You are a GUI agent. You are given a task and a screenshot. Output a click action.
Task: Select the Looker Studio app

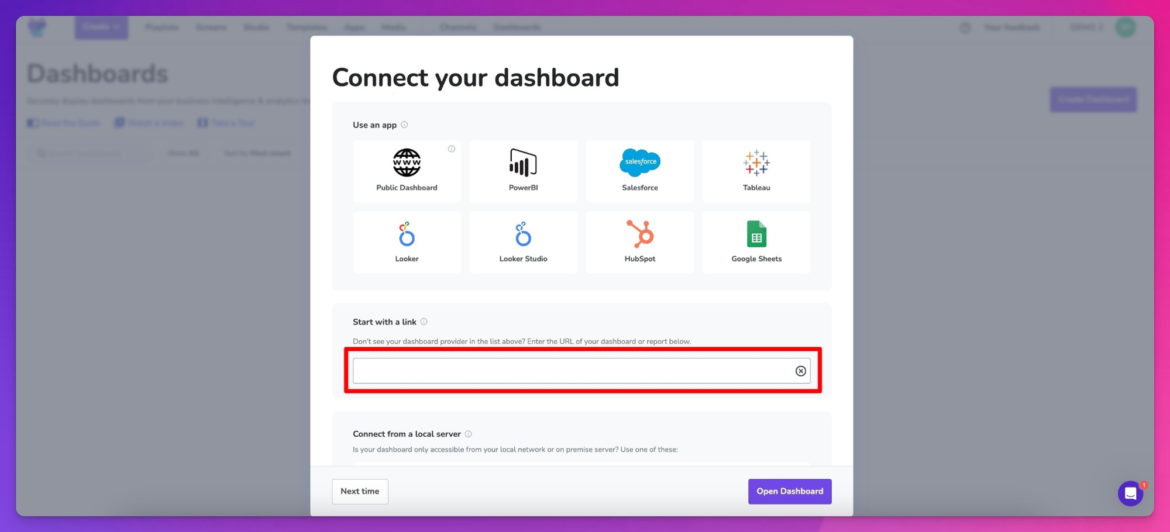523,242
